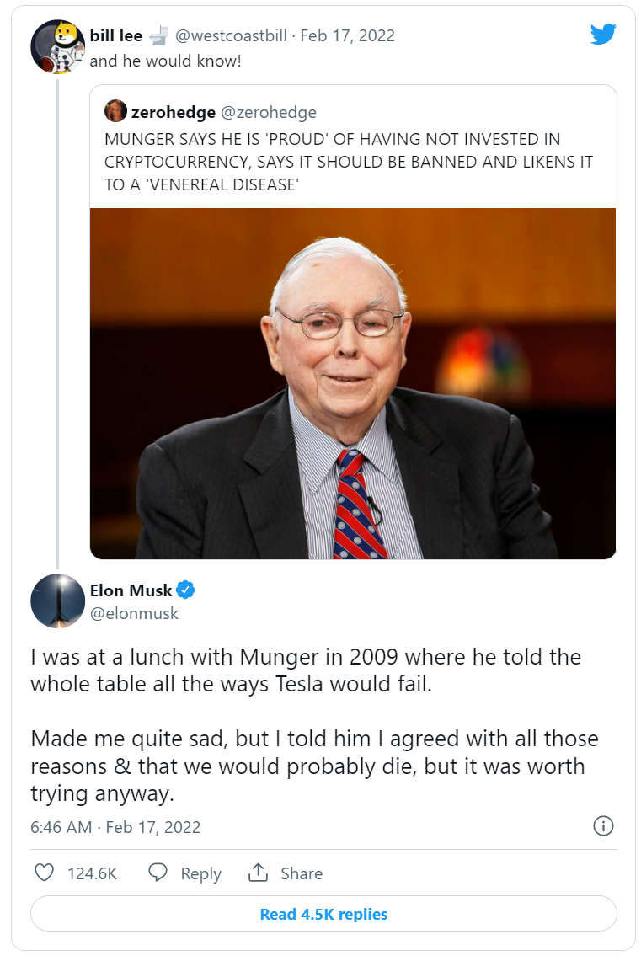
Task: Click the share arrow icon
Action: (258, 873)
